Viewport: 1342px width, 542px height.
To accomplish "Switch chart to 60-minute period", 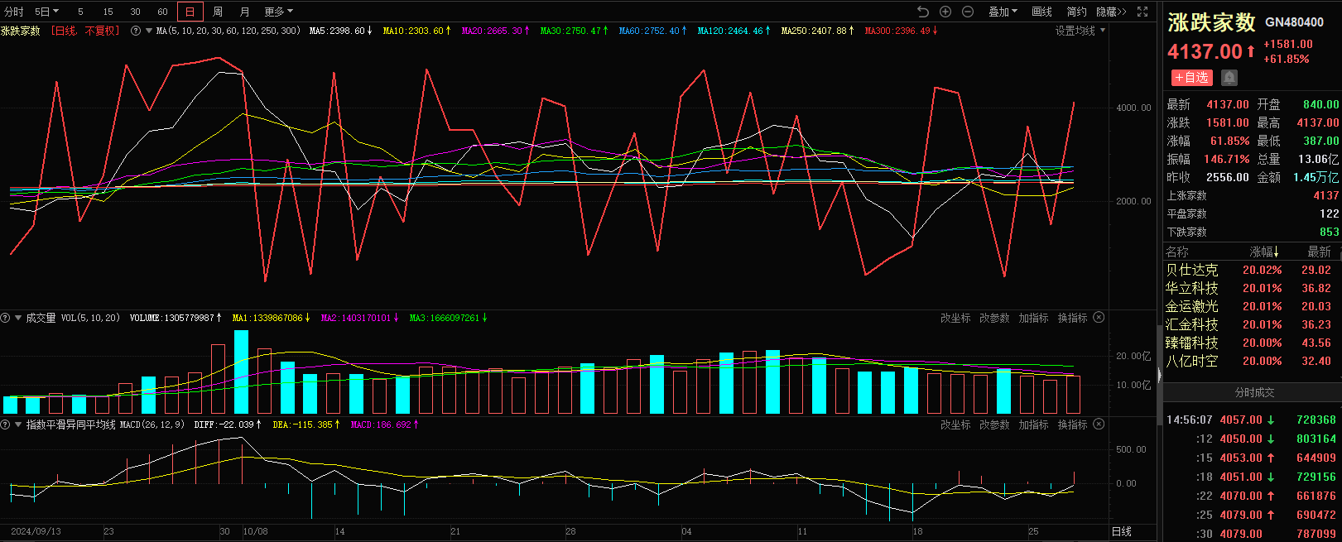I will point(162,12).
